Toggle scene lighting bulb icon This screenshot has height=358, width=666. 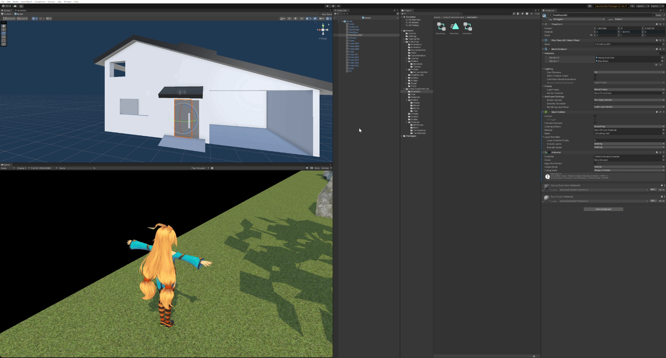point(296,18)
